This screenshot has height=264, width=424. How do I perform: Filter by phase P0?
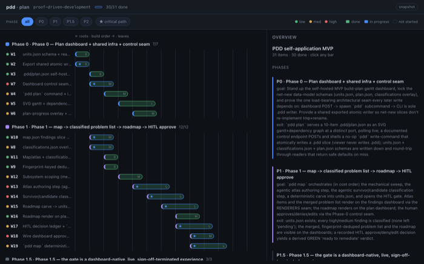pos(41,22)
